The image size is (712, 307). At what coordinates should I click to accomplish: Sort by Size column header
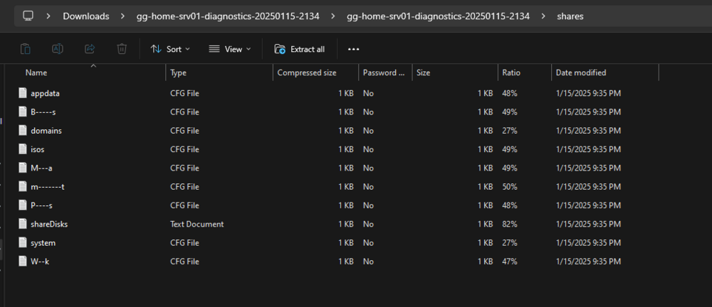[423, 72]
